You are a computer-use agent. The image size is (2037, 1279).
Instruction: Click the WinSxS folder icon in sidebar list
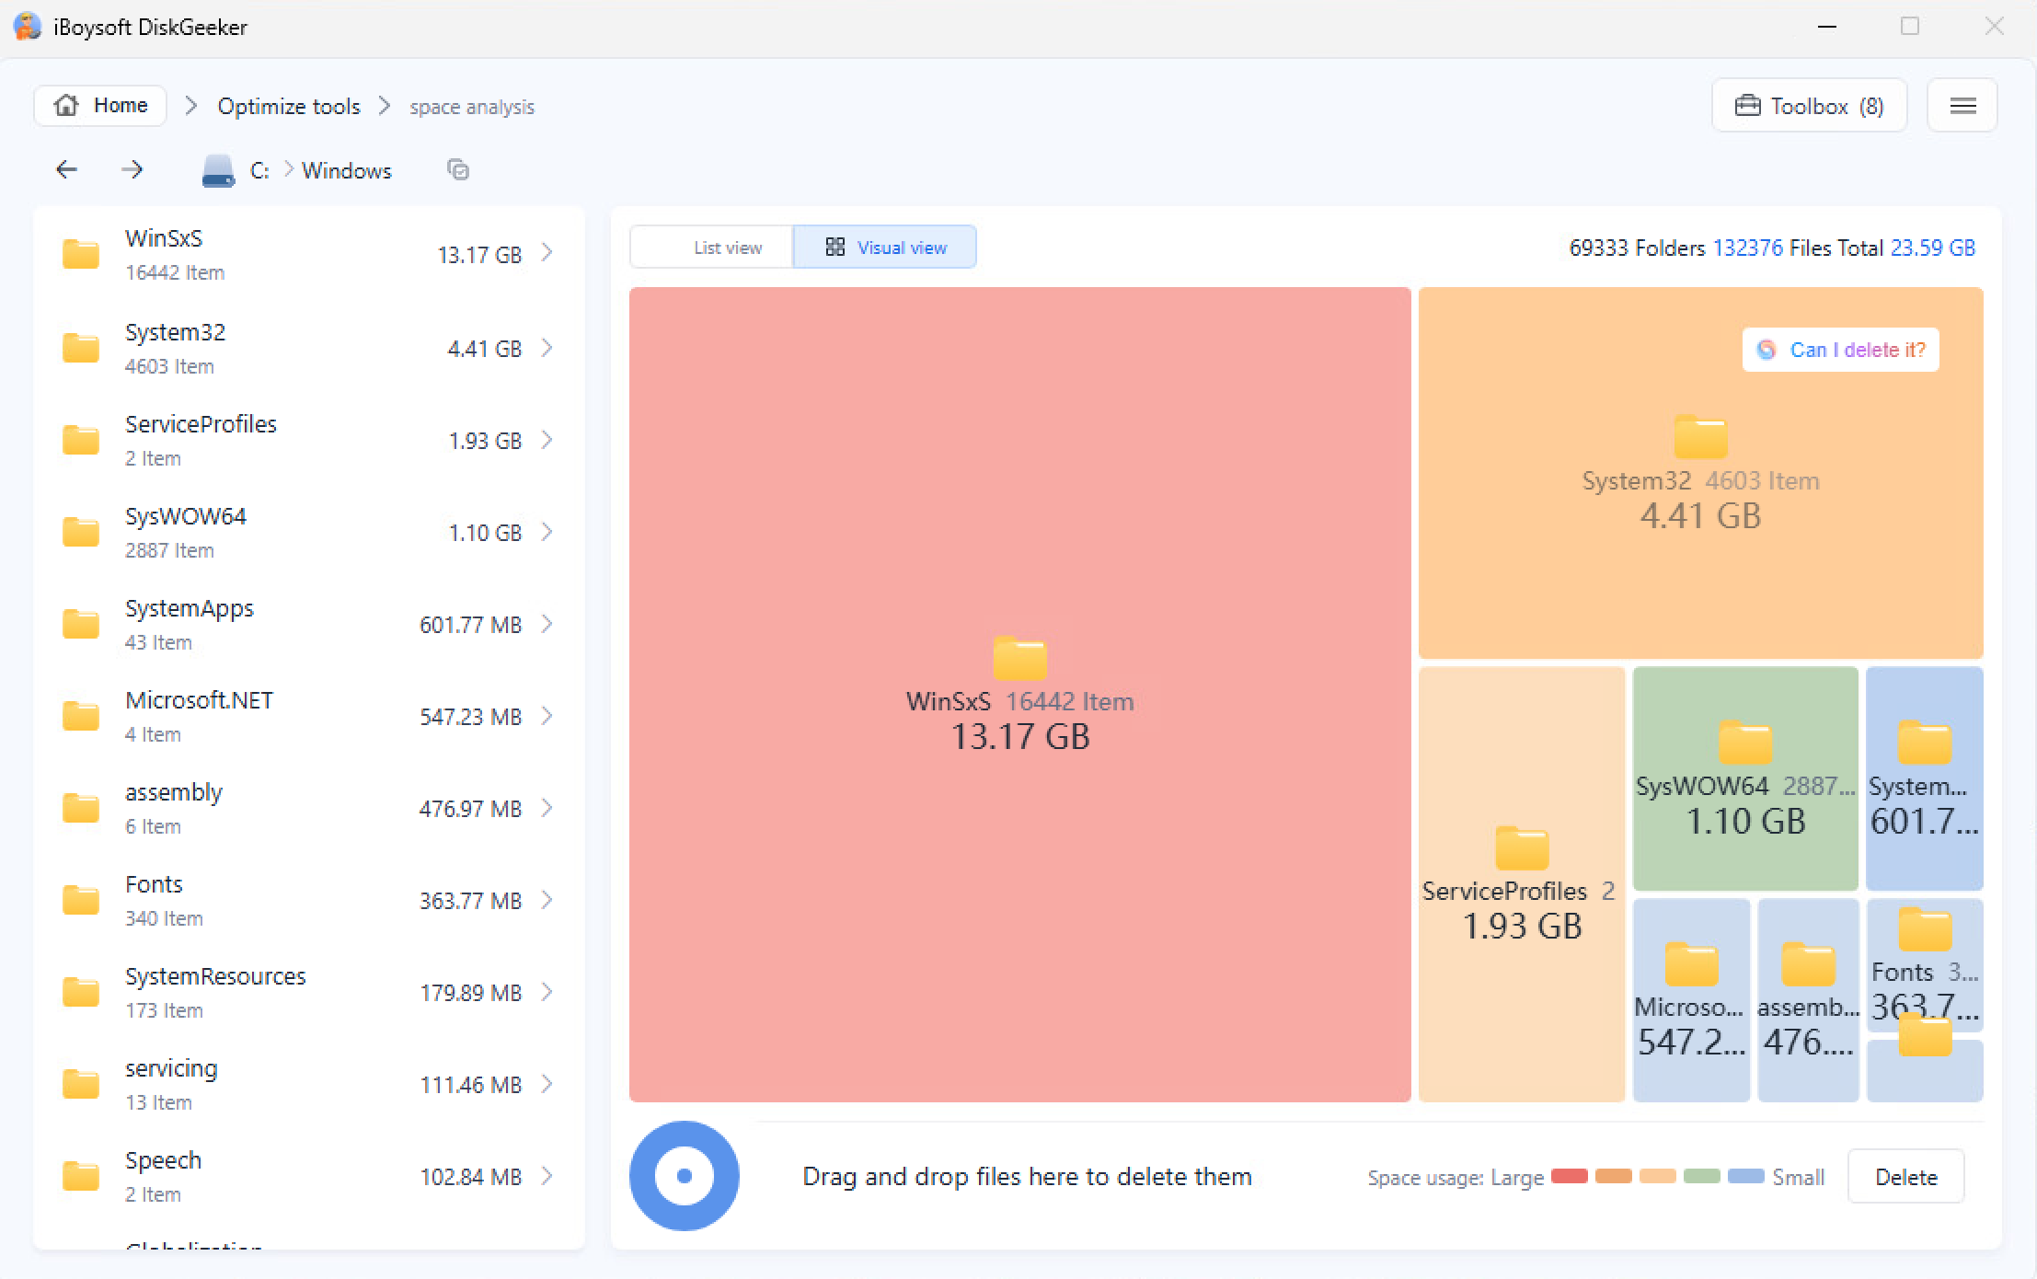tap(81, 254)
